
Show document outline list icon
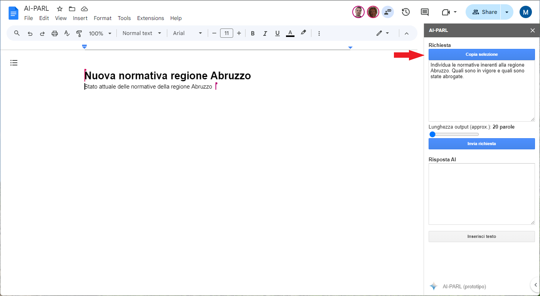coord(14,63)
